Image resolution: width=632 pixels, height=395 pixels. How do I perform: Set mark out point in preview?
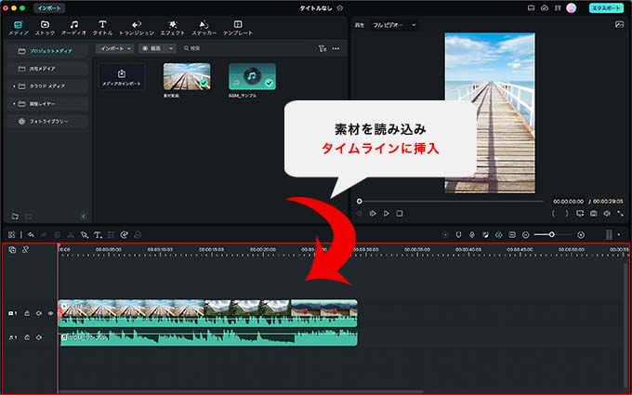click(566, 214)
